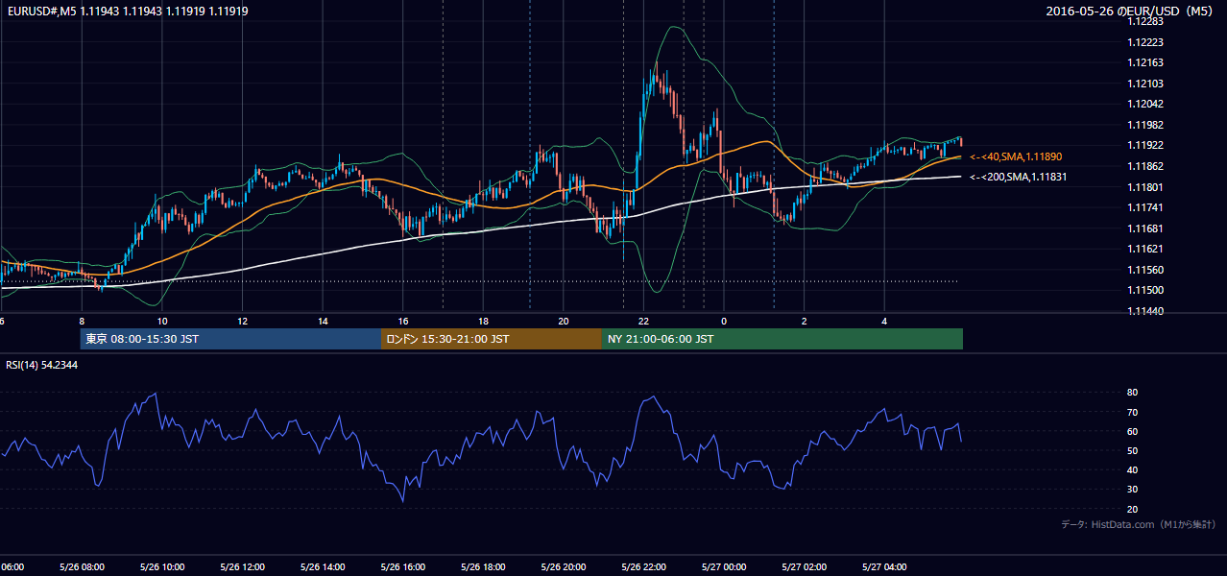
Task: Click the HistData.com data source credit
Action: point(1139,524)
